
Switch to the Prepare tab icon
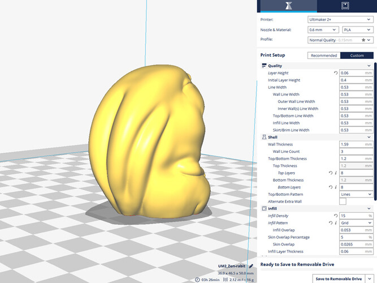(288, 6)
